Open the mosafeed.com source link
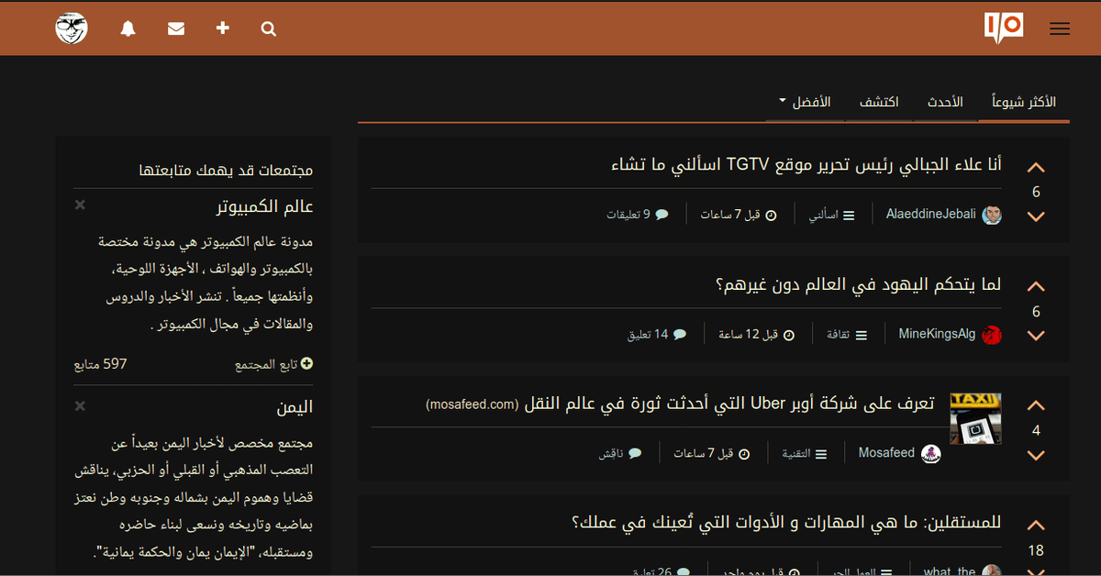 473,404
